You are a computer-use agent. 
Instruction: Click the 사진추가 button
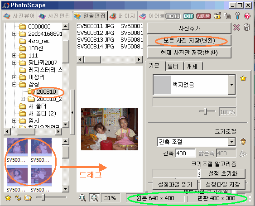pyautogui.click(x=189, y=28)
